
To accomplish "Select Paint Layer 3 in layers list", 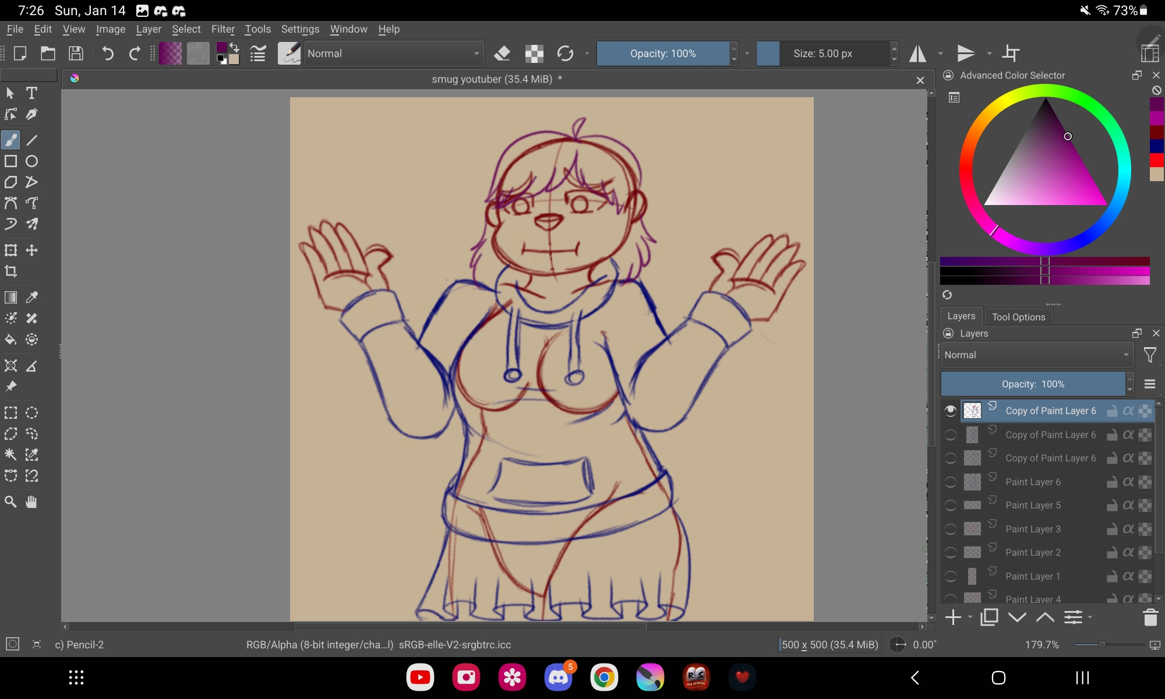I will tap(1033, 529).
